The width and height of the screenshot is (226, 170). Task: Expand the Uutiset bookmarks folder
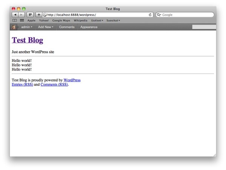97,21
